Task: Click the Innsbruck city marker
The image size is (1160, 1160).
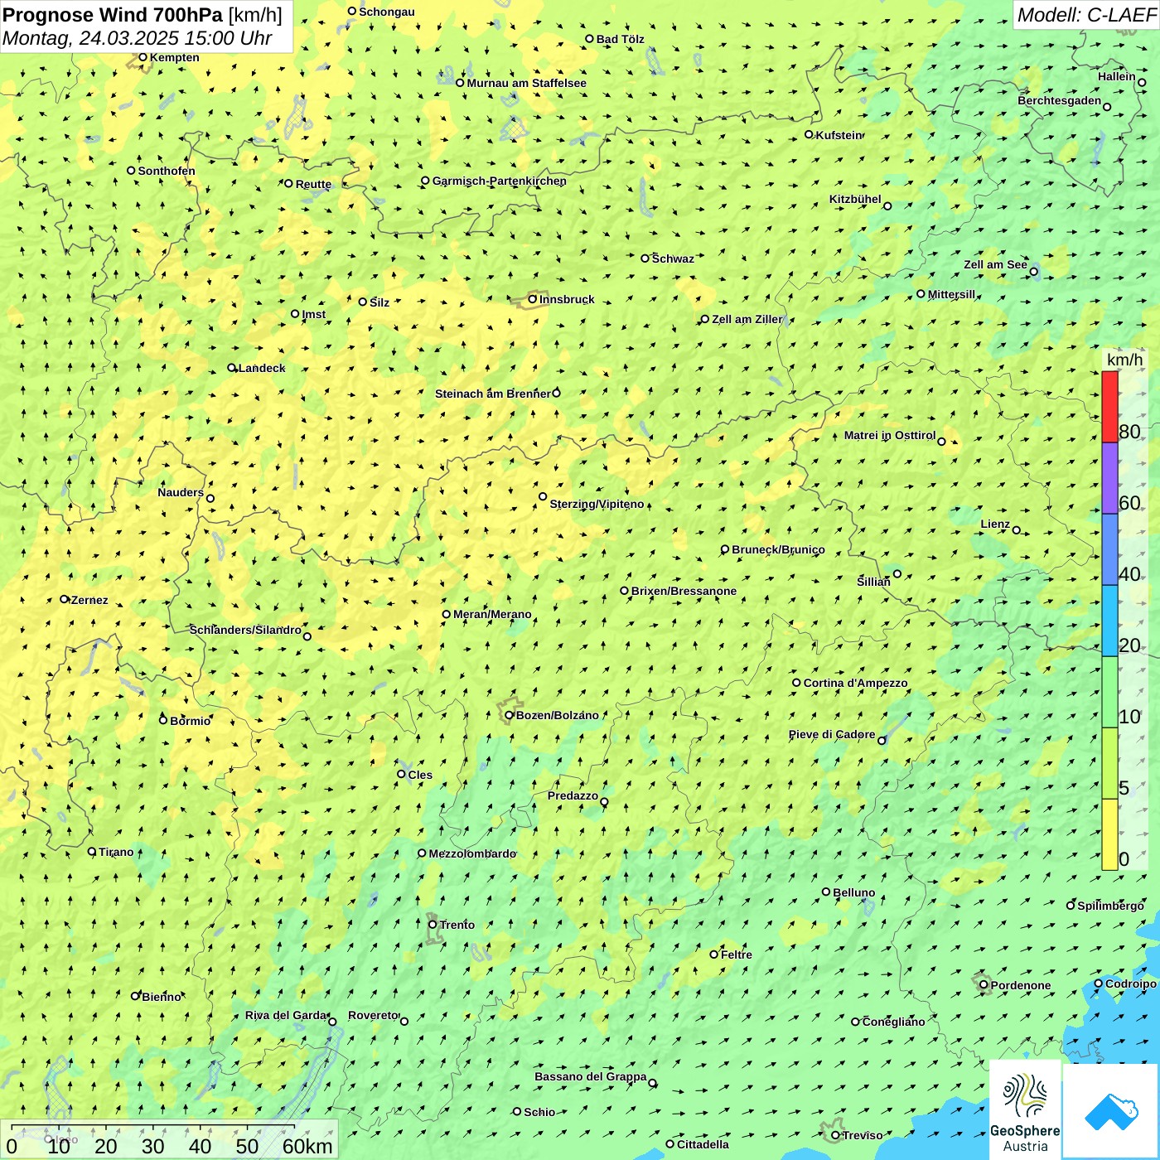Action: pyautogui.click(x=533, y=299)
